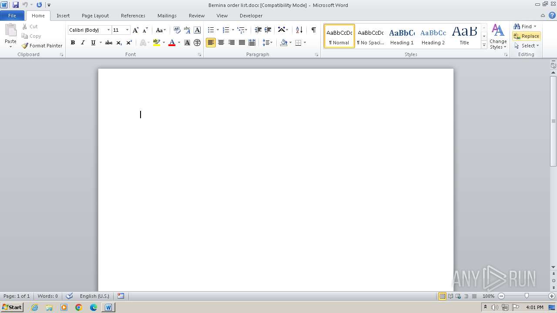This screenshot has height=313, width=557.
Task: Click the Enclose Characters icon
Action: (x=197, y=43)
